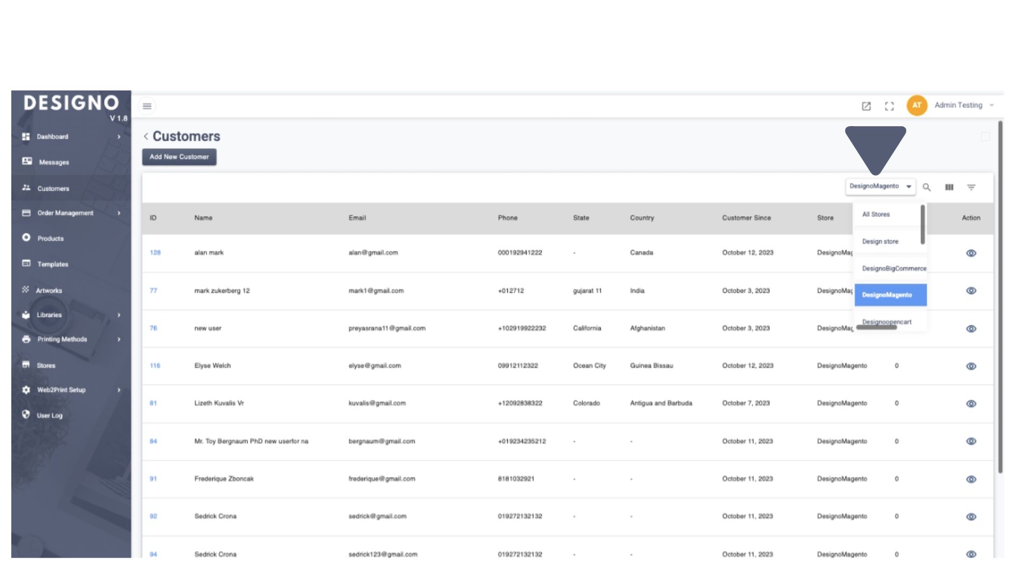Click the hamburger menu icon

147,106
